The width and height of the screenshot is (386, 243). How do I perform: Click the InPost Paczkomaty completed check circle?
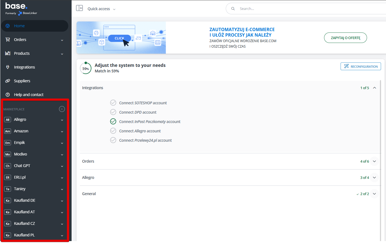tap(113, 122)
